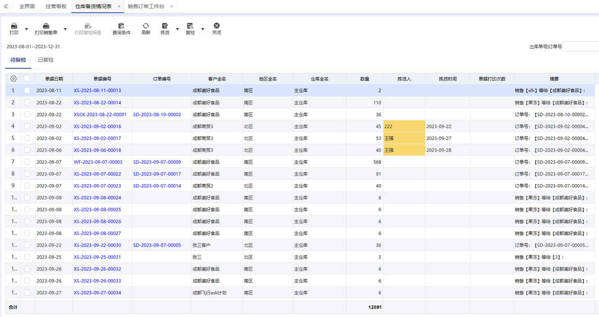The width and height of the screenshot is (599, 317).
Task: Expand dropdown arrow next to 拣货
Action: 177,29
